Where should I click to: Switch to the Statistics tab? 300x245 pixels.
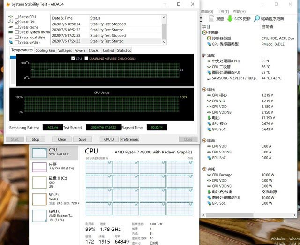(124, 50)
